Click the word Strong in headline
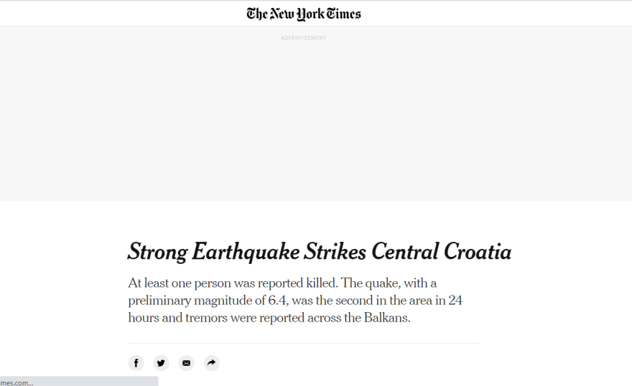This screenshot has width=632, height=386. click(157, 252)
